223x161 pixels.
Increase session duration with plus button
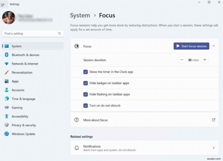205,60
